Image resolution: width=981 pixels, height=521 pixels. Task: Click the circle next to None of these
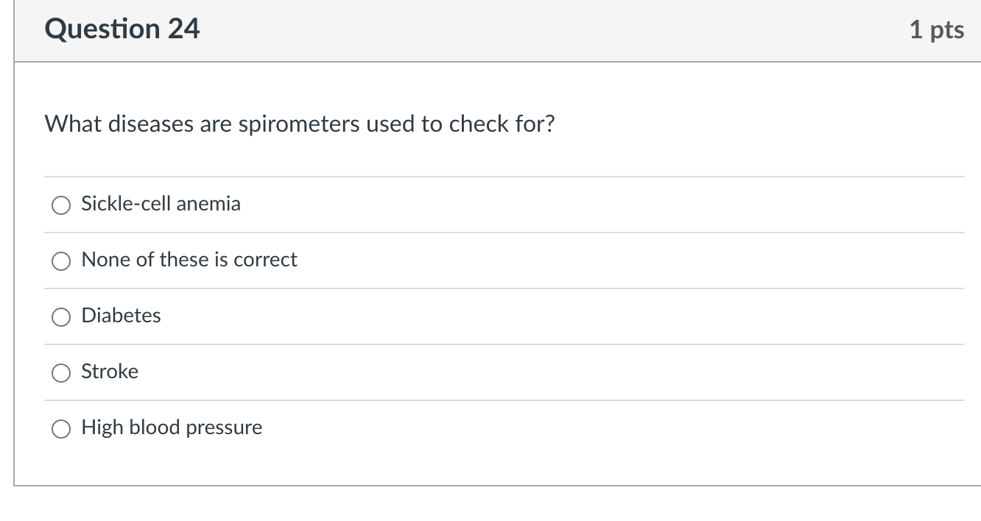pyautogui.click(x=61, y=261)
